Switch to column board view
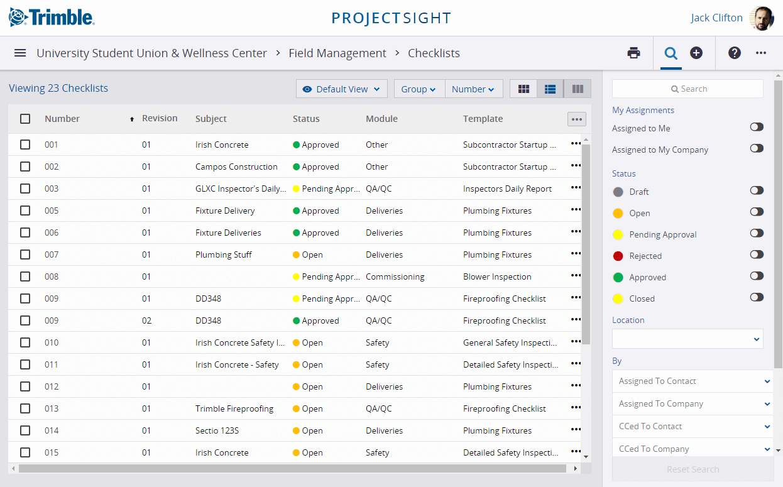 pos(578,89)
